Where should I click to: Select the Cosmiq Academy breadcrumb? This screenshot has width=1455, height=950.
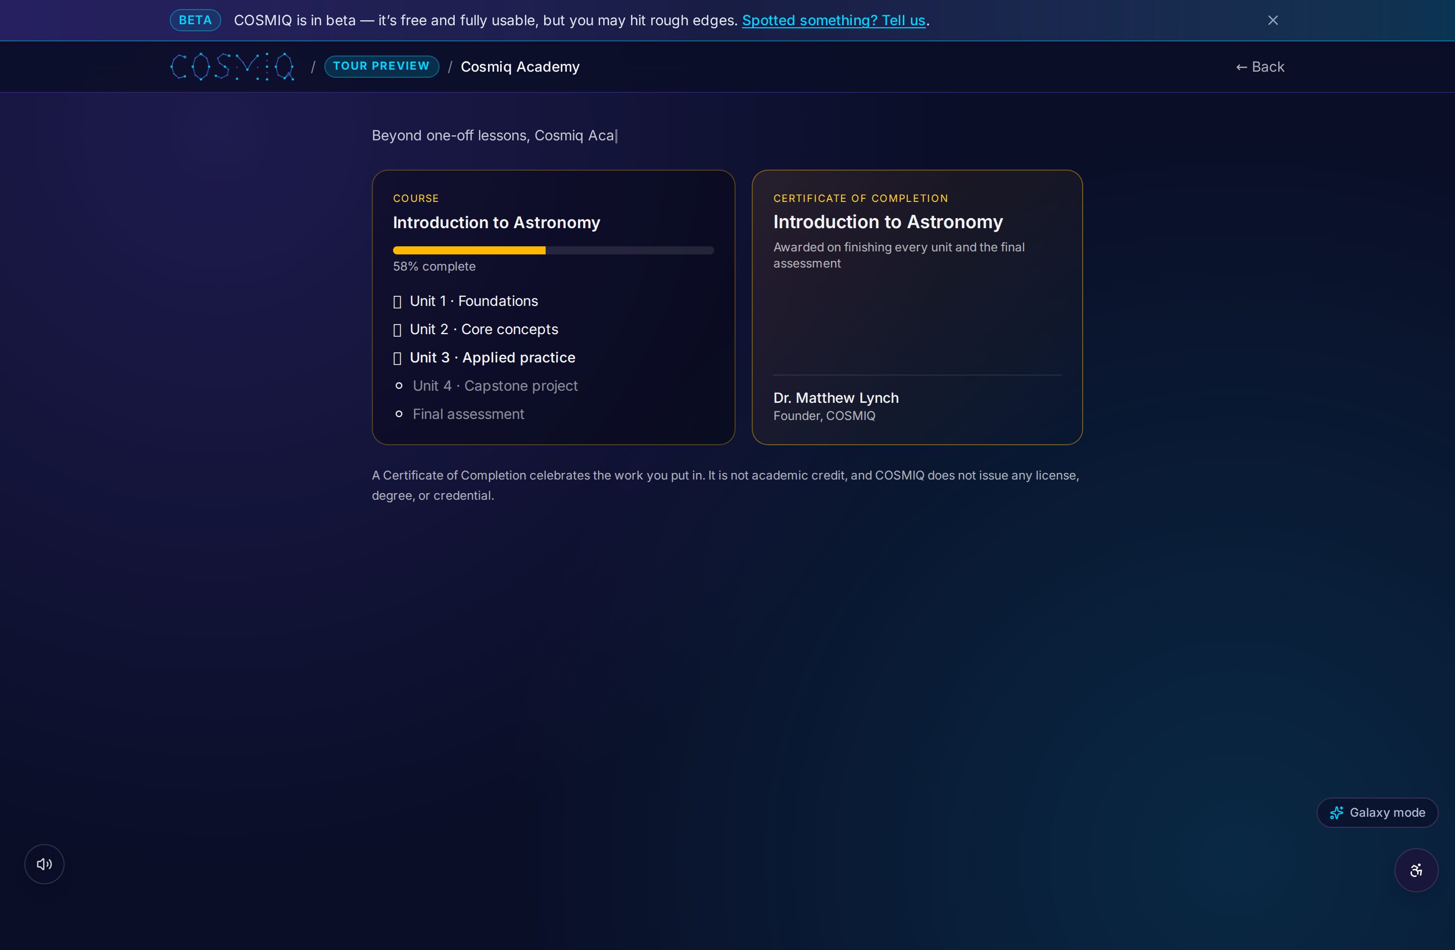[520, 67]
